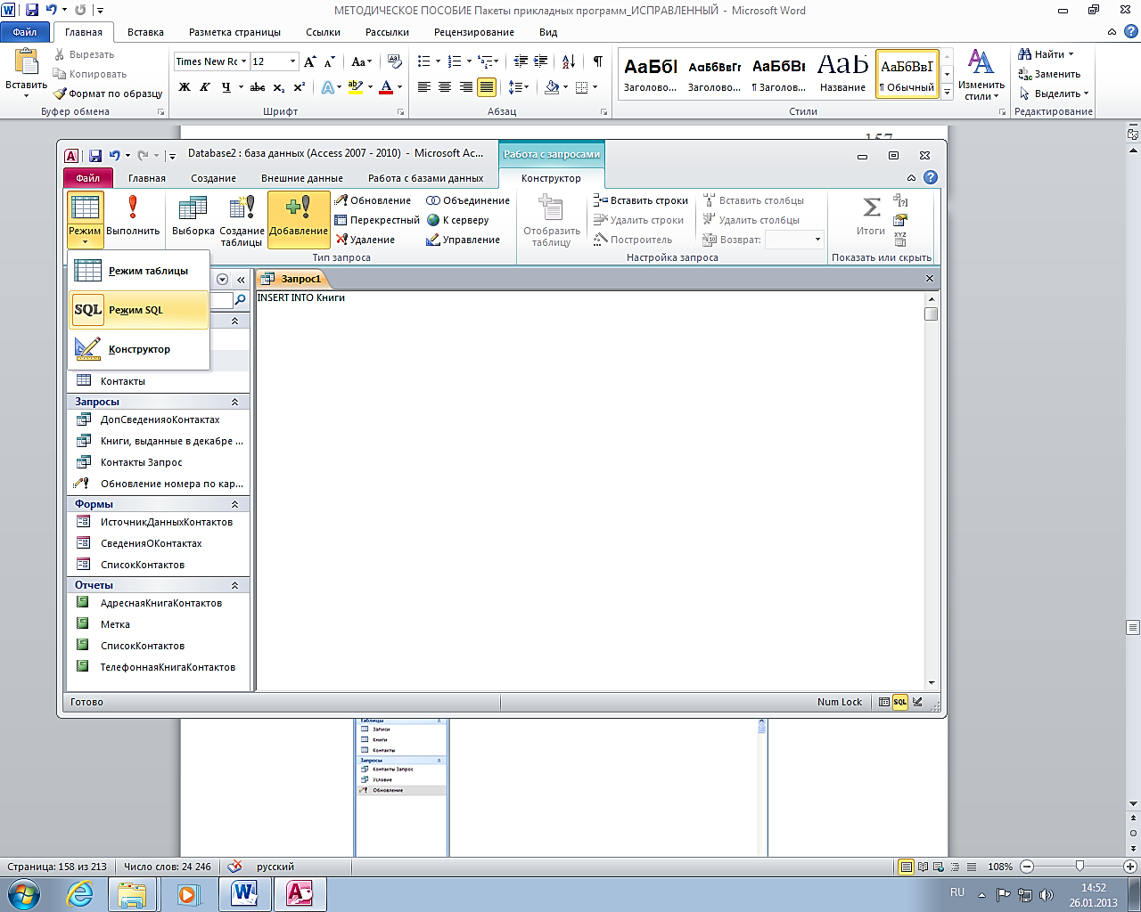The height and width of the screenshot is (912, 1141).
Task: Toggle justify alignment in Word
Action: (x=487, y=87)
